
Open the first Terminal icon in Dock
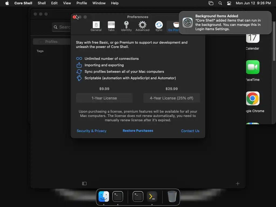(x=118, y=196)
